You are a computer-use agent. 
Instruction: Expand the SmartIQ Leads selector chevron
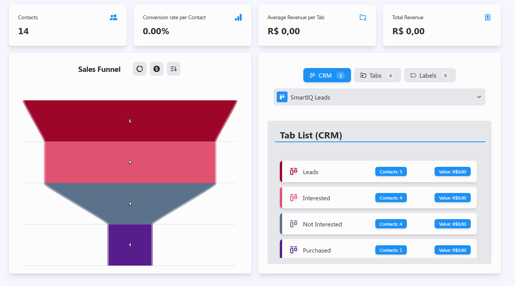click(479, 97)
